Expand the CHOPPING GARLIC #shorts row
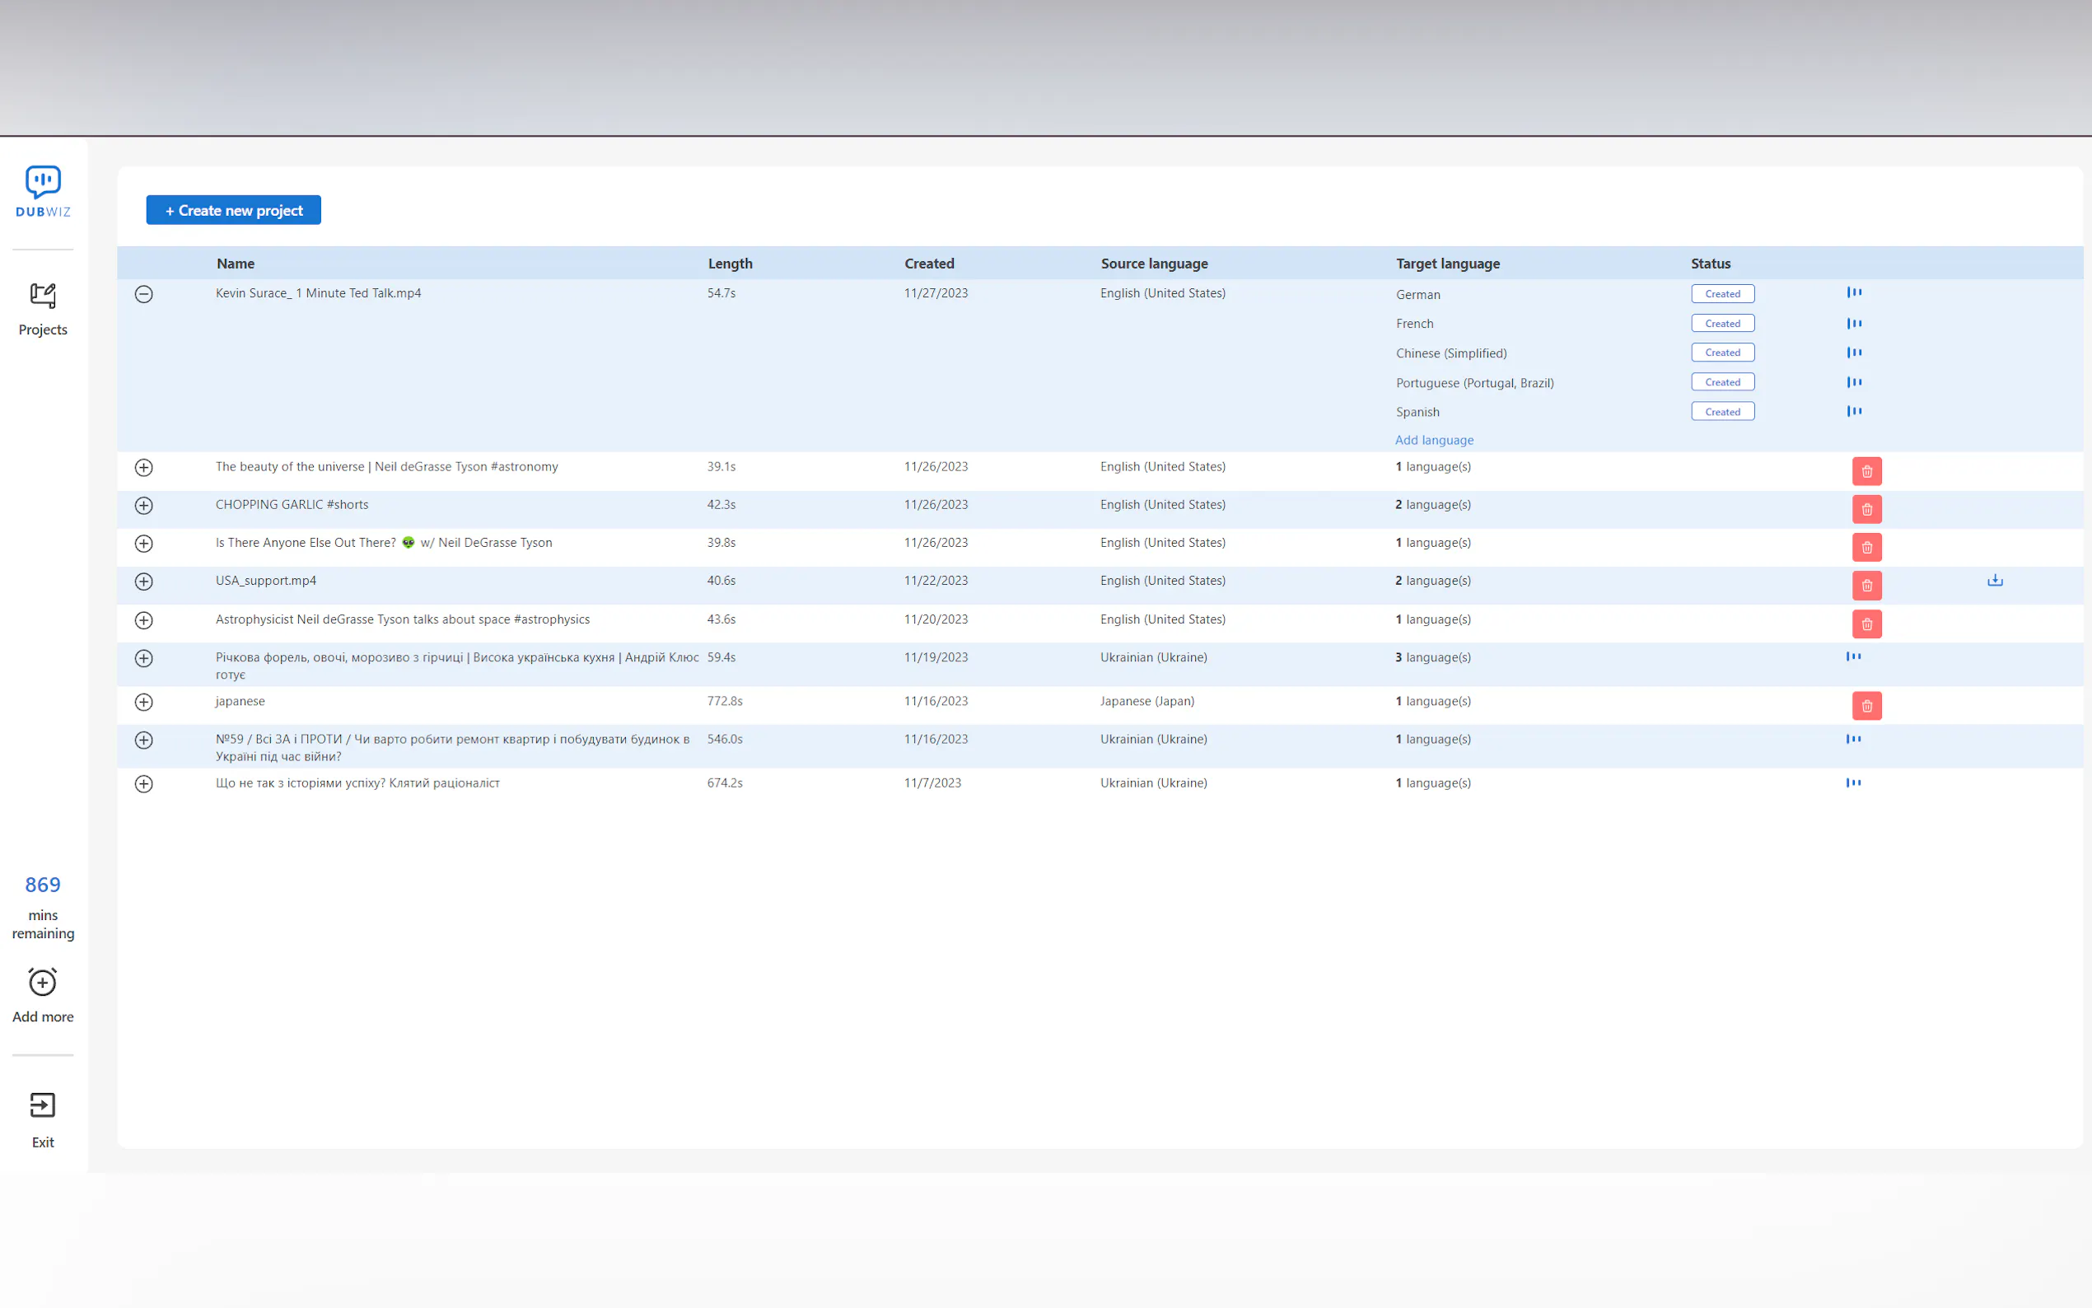Viewport: 2092px width, 1308px height. 143,505
